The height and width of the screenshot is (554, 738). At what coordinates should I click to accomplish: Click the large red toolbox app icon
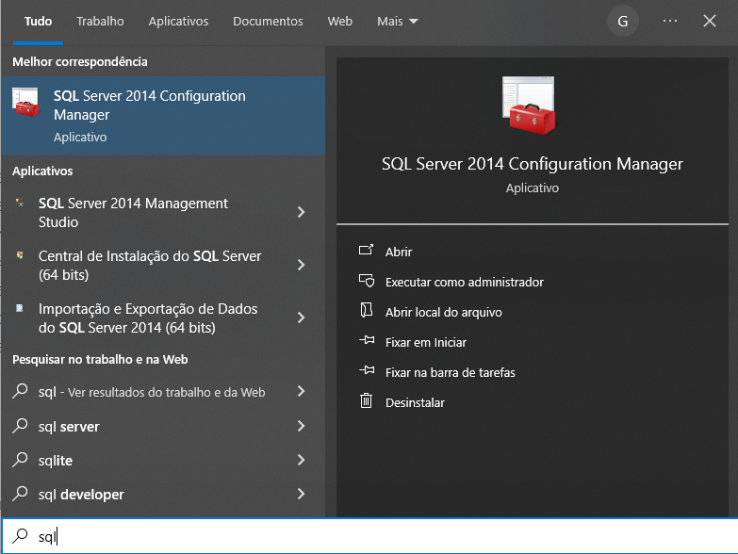point(529,106)
